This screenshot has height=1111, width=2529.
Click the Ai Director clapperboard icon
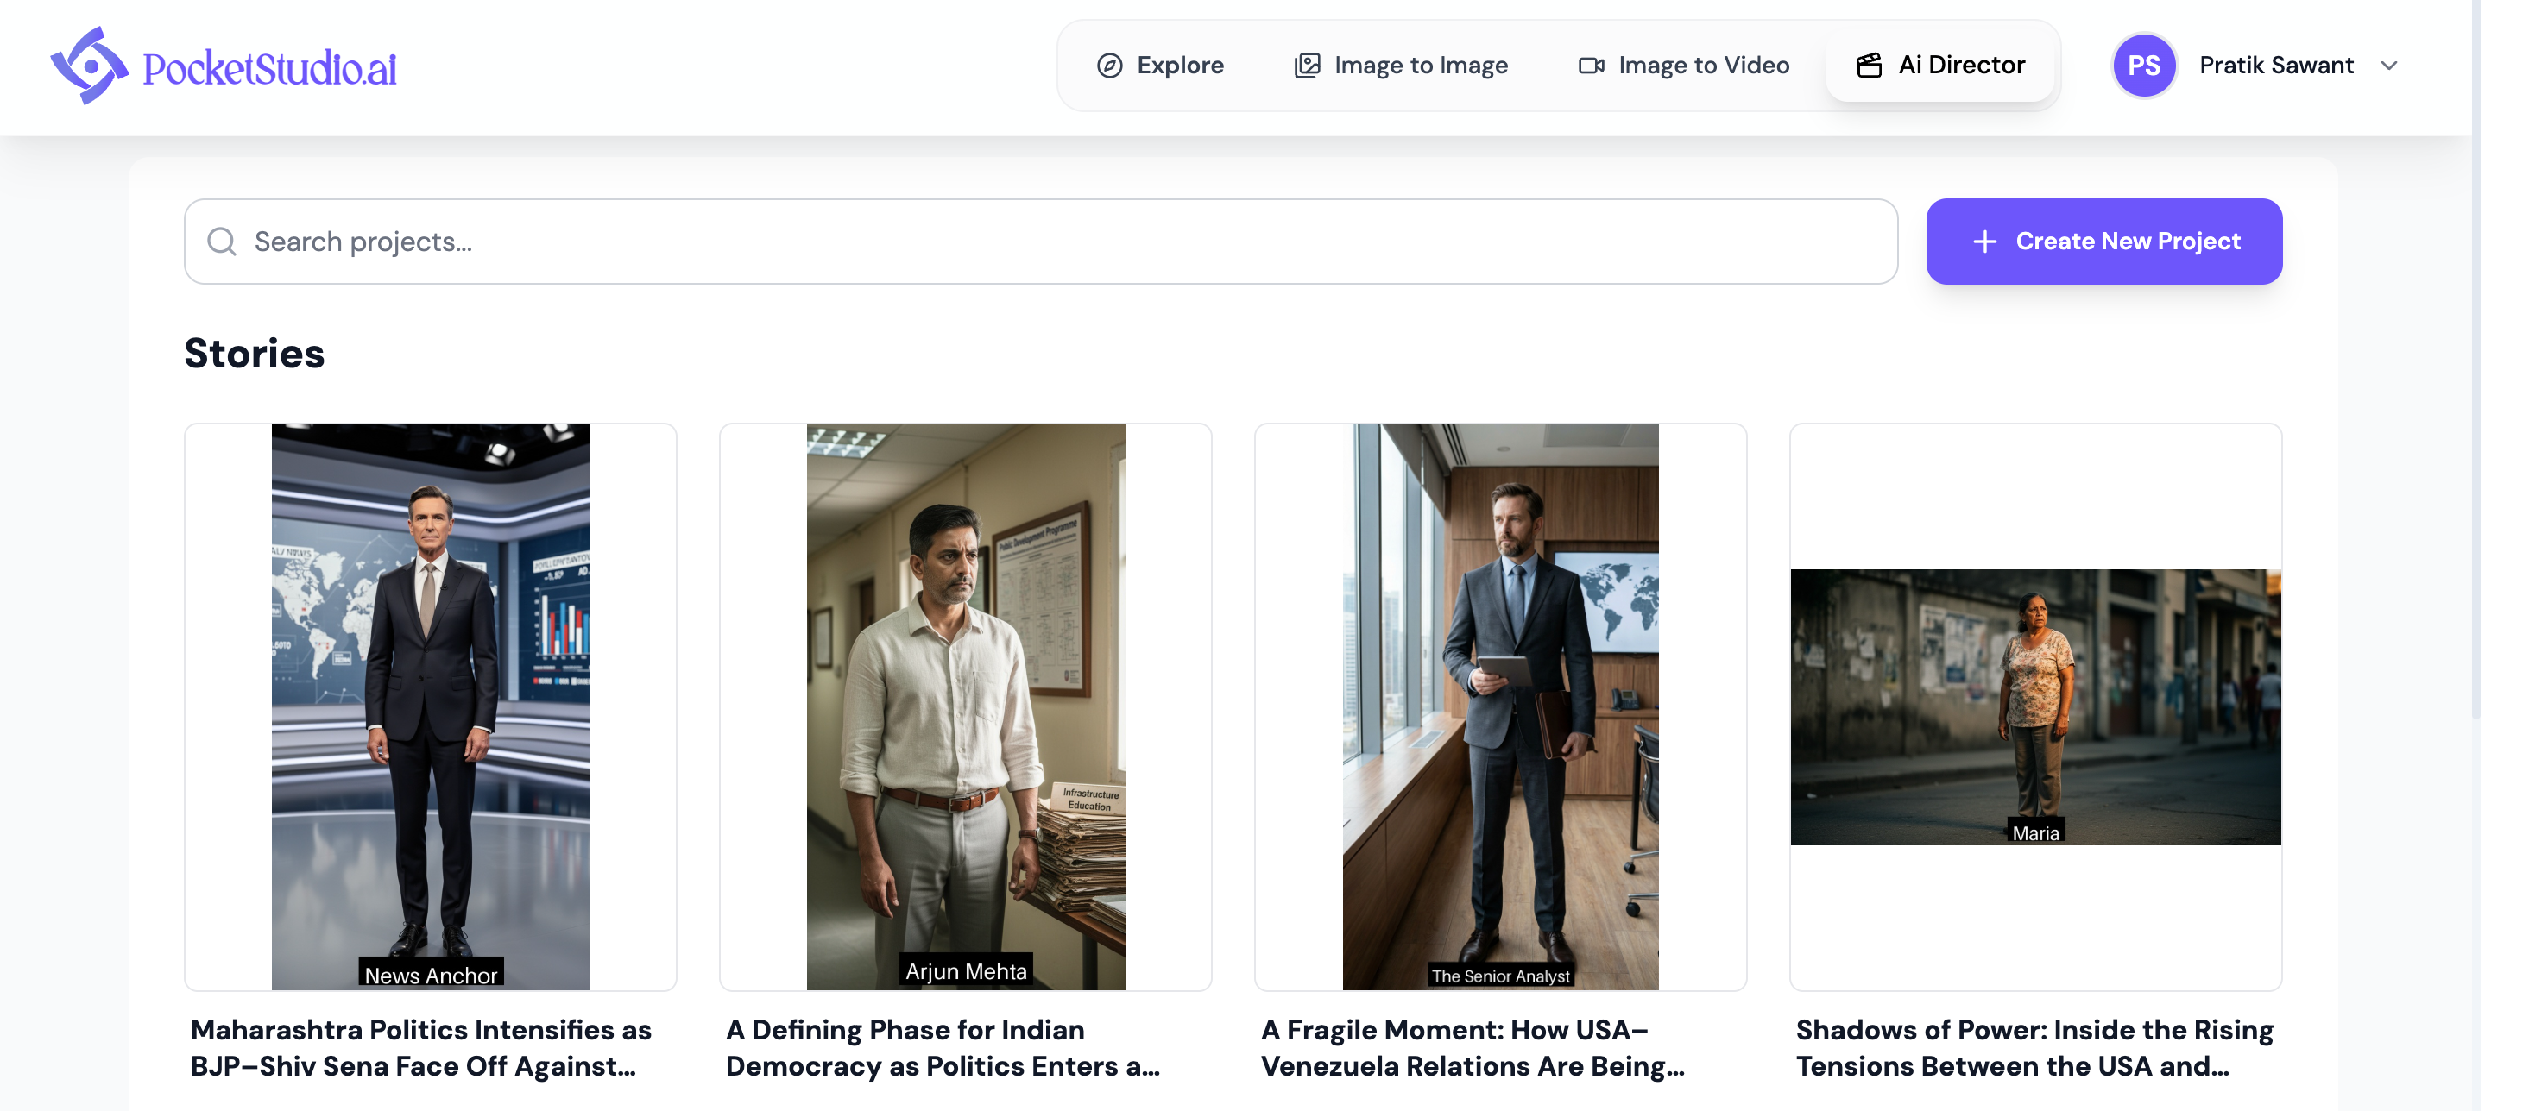click(1870, 66)
